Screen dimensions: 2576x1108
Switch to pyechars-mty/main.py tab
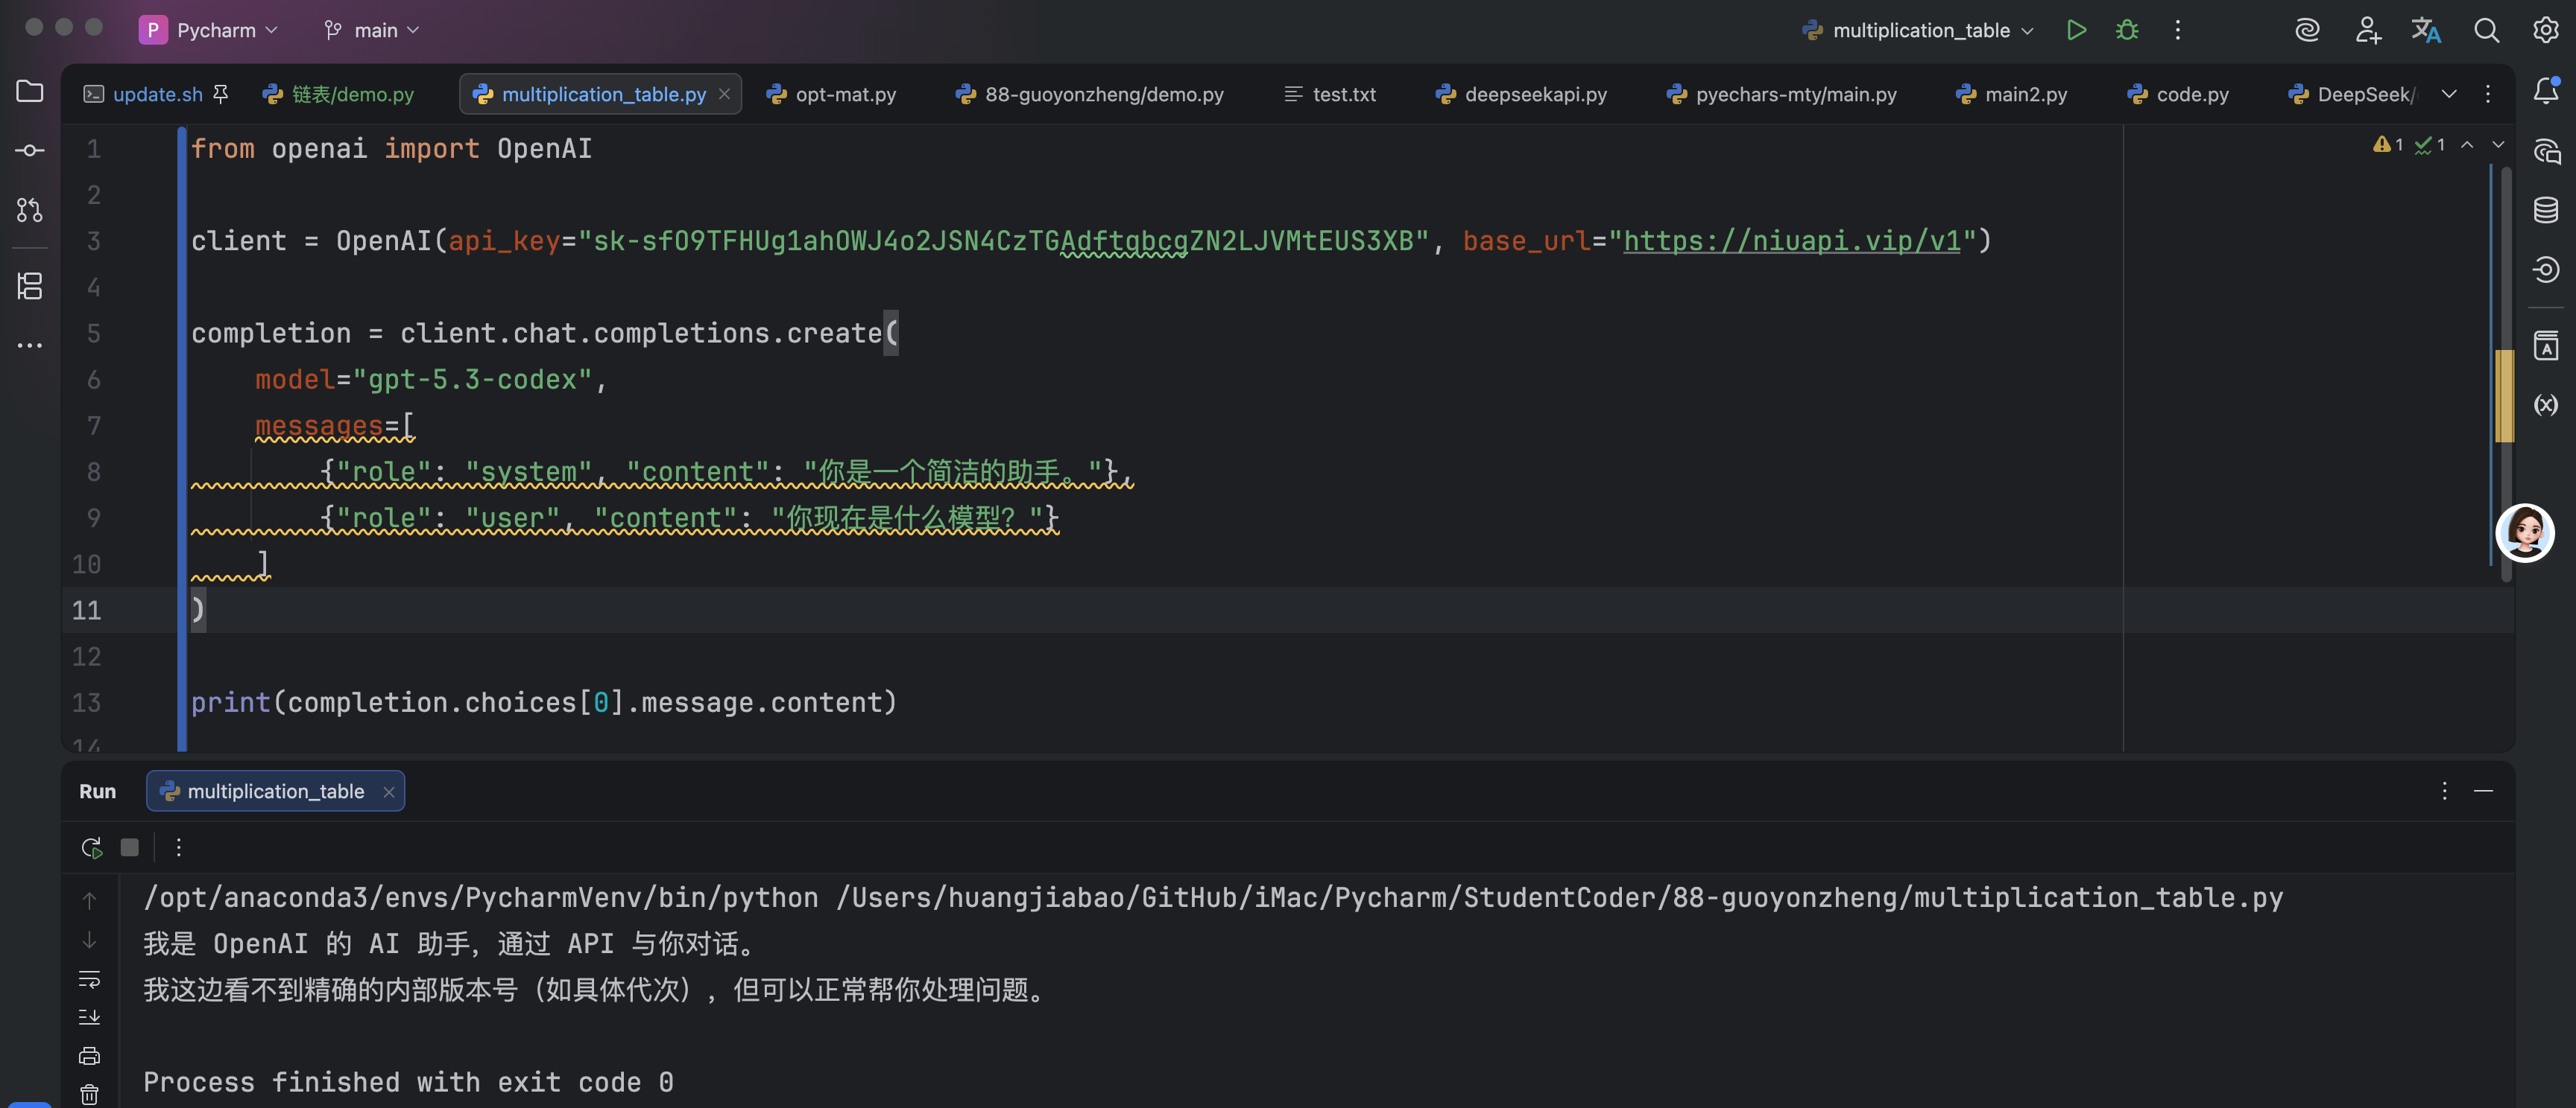(x=1781, y=94)
